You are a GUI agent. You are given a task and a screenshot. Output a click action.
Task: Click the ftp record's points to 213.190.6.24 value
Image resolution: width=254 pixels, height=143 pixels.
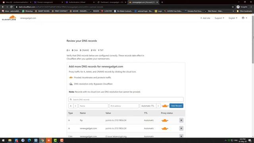pyautogui.click(x=116, y=120)
